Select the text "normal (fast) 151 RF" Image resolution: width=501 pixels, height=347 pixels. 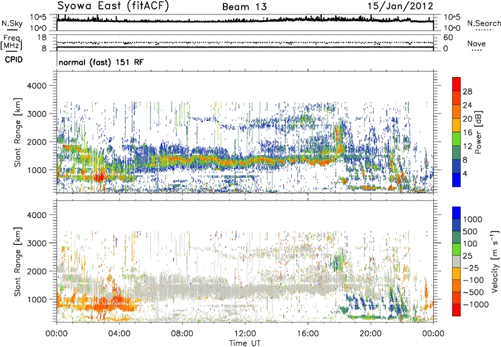[101, 62]
